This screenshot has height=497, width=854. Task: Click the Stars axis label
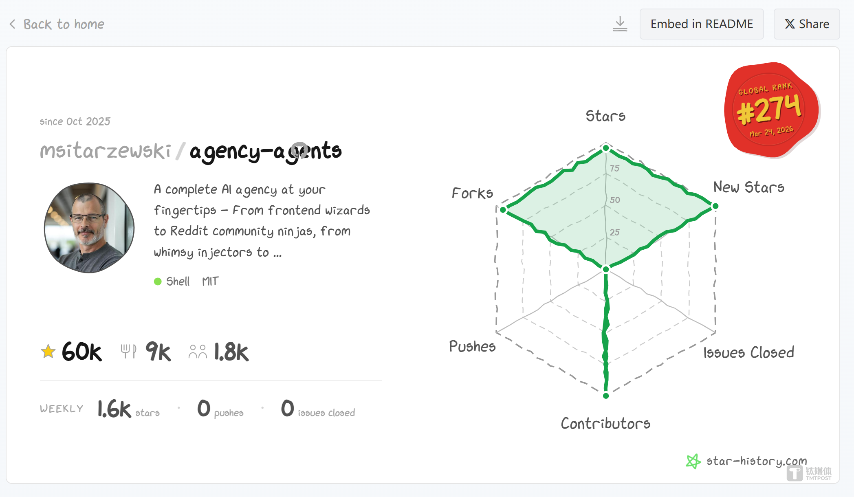tap(605, 116)
